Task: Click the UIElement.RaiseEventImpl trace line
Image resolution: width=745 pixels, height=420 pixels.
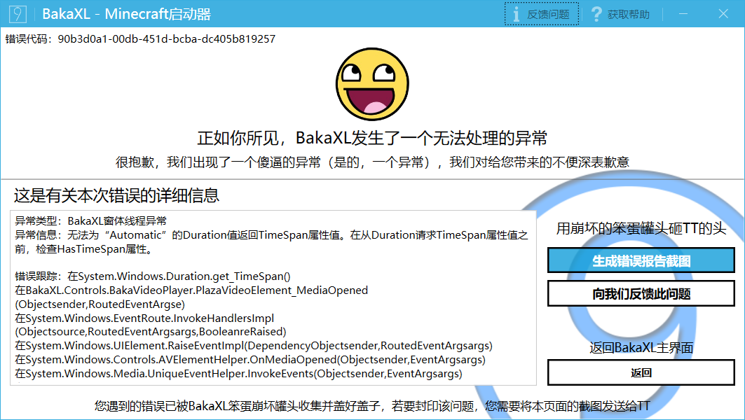Action: click(254, 346)
